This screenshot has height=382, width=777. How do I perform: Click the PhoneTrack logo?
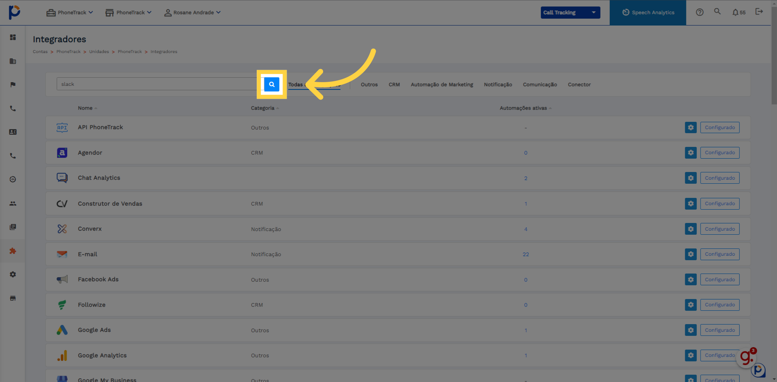15,12
